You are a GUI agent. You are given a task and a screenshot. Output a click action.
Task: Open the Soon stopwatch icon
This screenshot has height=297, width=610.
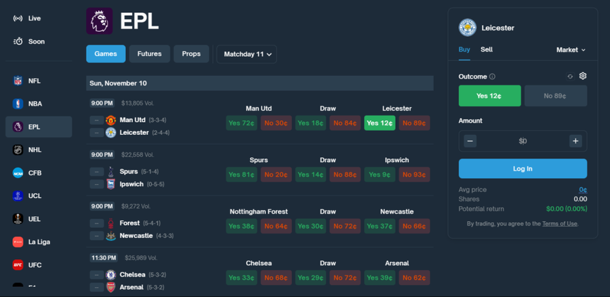point(18,41)
